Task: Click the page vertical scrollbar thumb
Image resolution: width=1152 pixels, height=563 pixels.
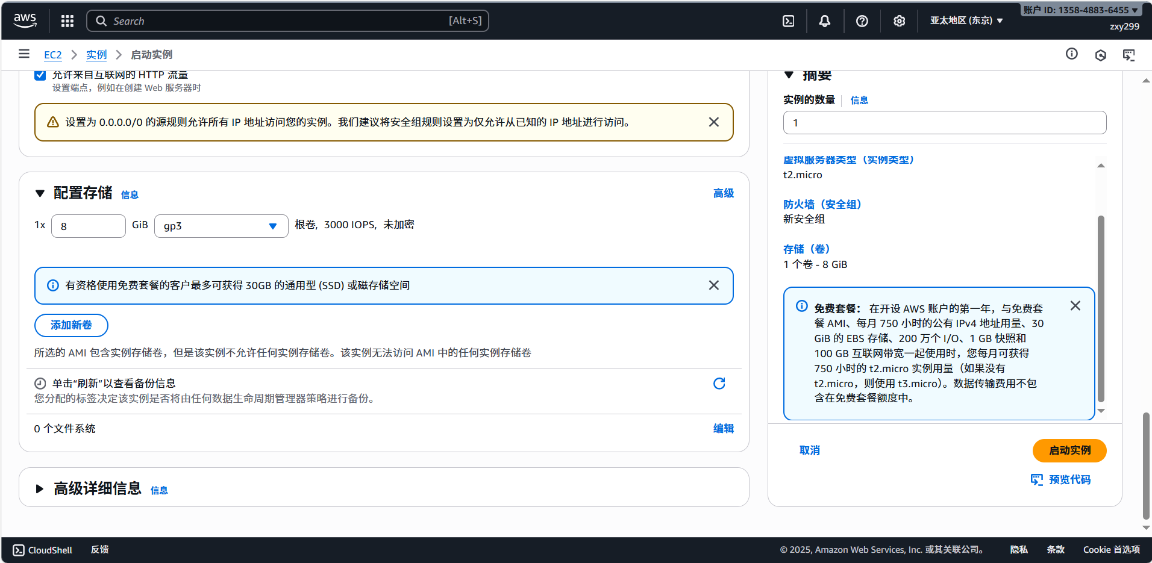Action: [1146, 465]
